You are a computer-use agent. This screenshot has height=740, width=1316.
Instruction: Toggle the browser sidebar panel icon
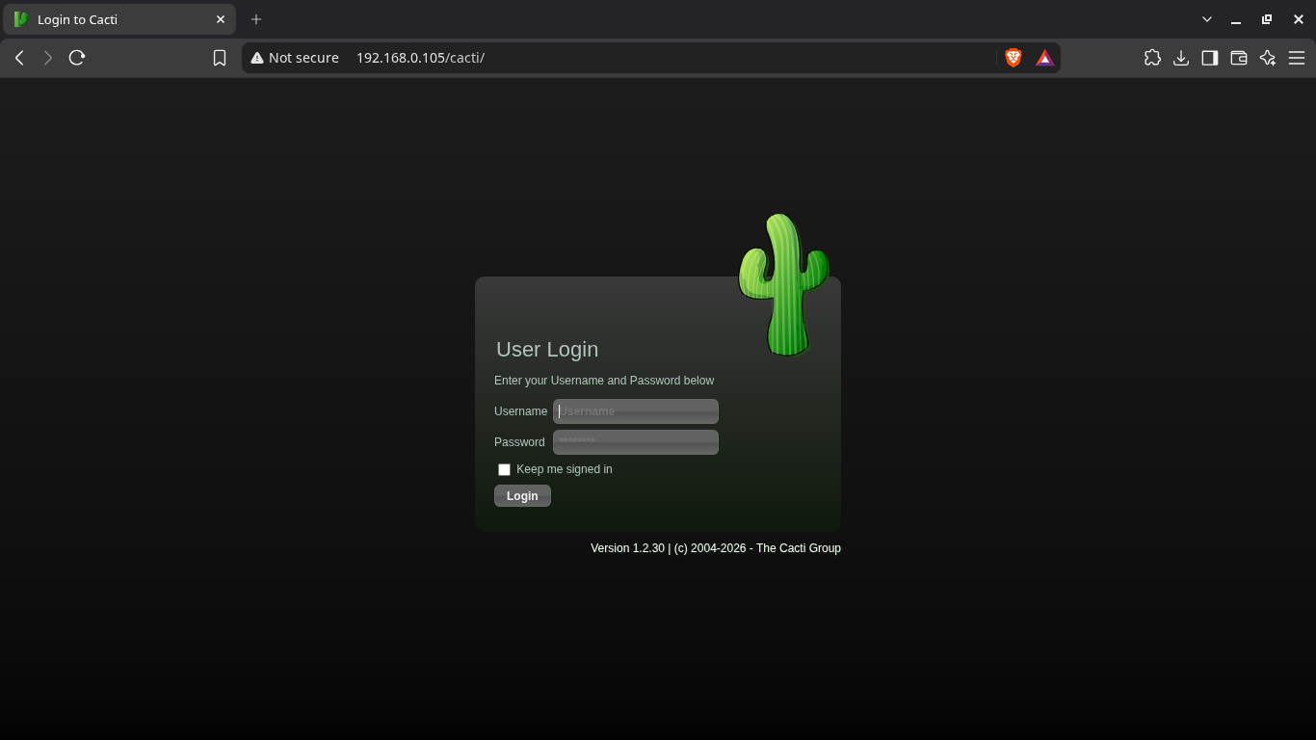[1210, 58]
